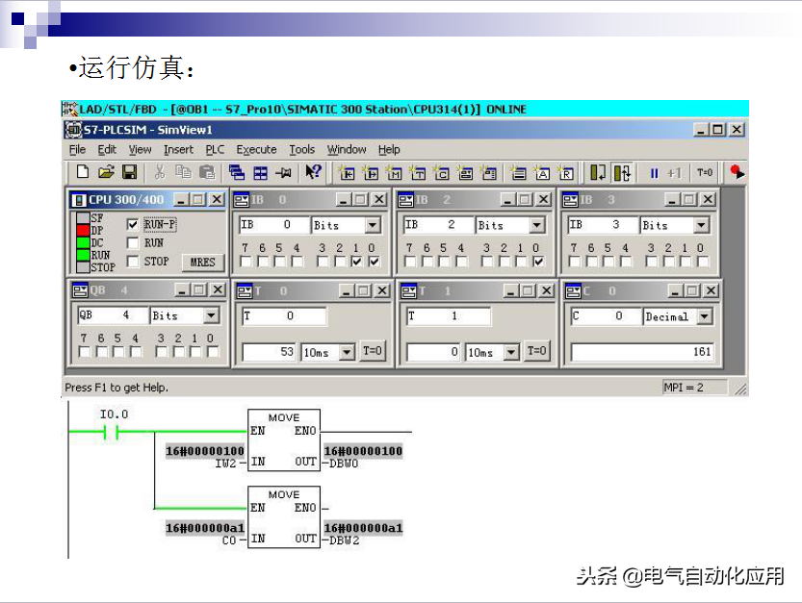Insert a Counter (C) view window
This screenshot has width=802, height=603.
click(441, 173)
